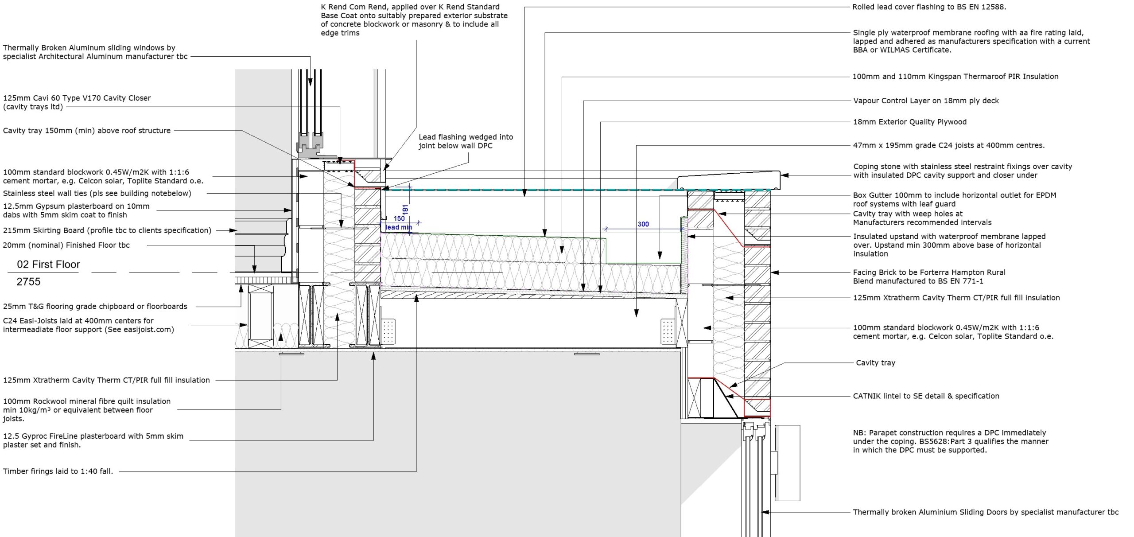Select the 'Timber firings laid to 1:40 fall' note

[58, 471]
